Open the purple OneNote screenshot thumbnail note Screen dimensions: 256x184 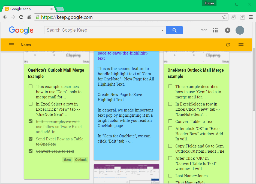tap(127, 174)
